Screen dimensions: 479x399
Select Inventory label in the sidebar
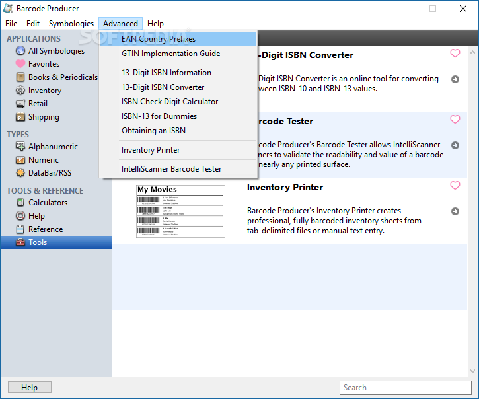click(x=45, y=91)
